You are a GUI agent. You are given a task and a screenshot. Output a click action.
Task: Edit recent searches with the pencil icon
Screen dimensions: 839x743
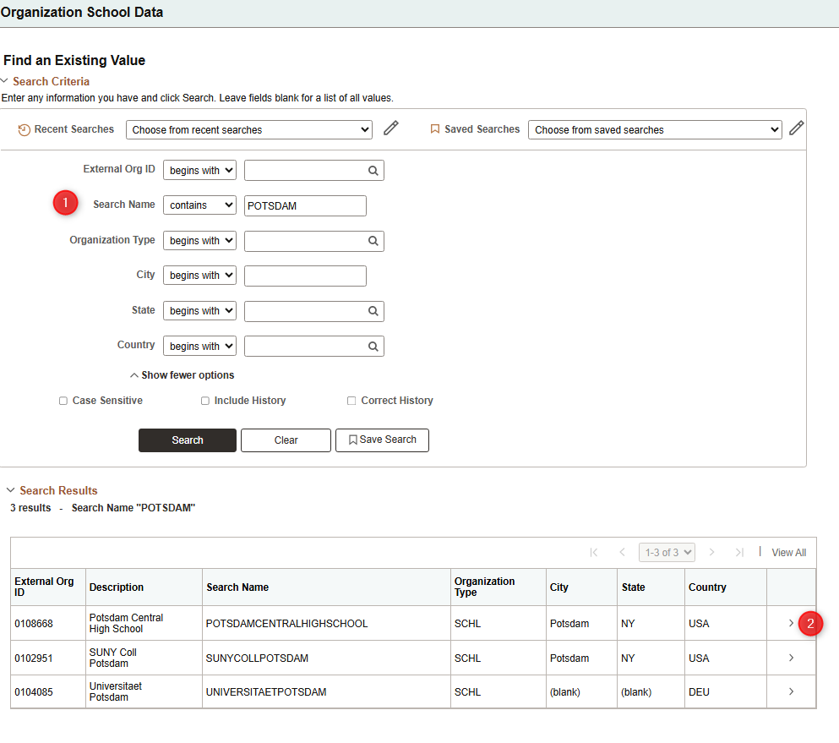391,128
